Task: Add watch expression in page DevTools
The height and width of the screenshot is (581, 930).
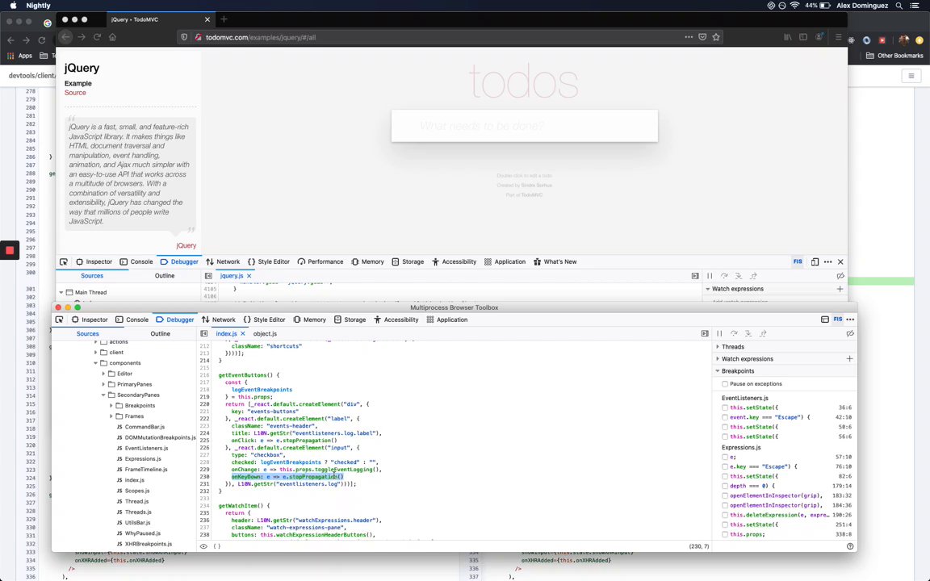Action: coord(840,289)
